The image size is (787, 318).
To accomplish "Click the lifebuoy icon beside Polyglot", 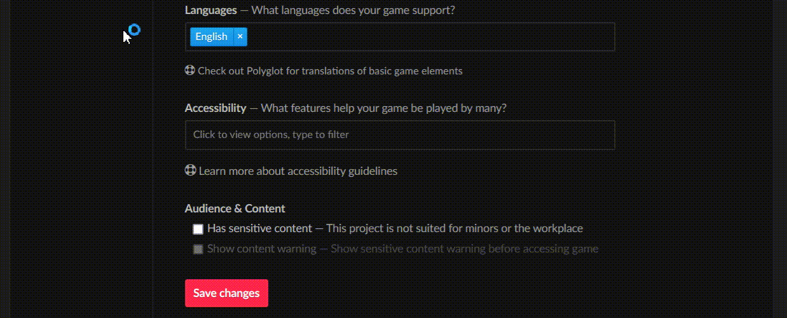I will (190, 71).
